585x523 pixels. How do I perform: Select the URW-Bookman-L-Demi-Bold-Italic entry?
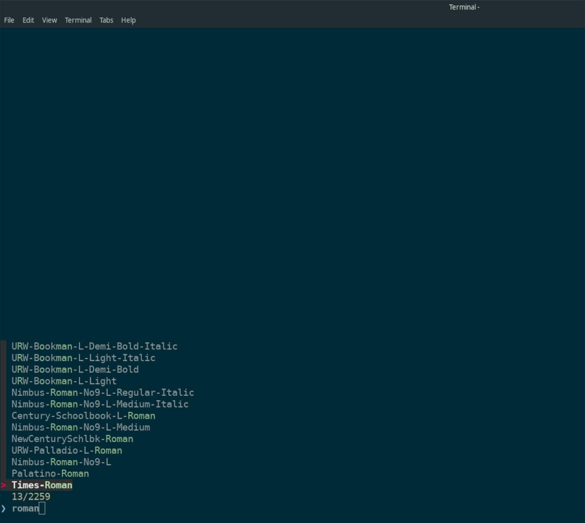94,346
